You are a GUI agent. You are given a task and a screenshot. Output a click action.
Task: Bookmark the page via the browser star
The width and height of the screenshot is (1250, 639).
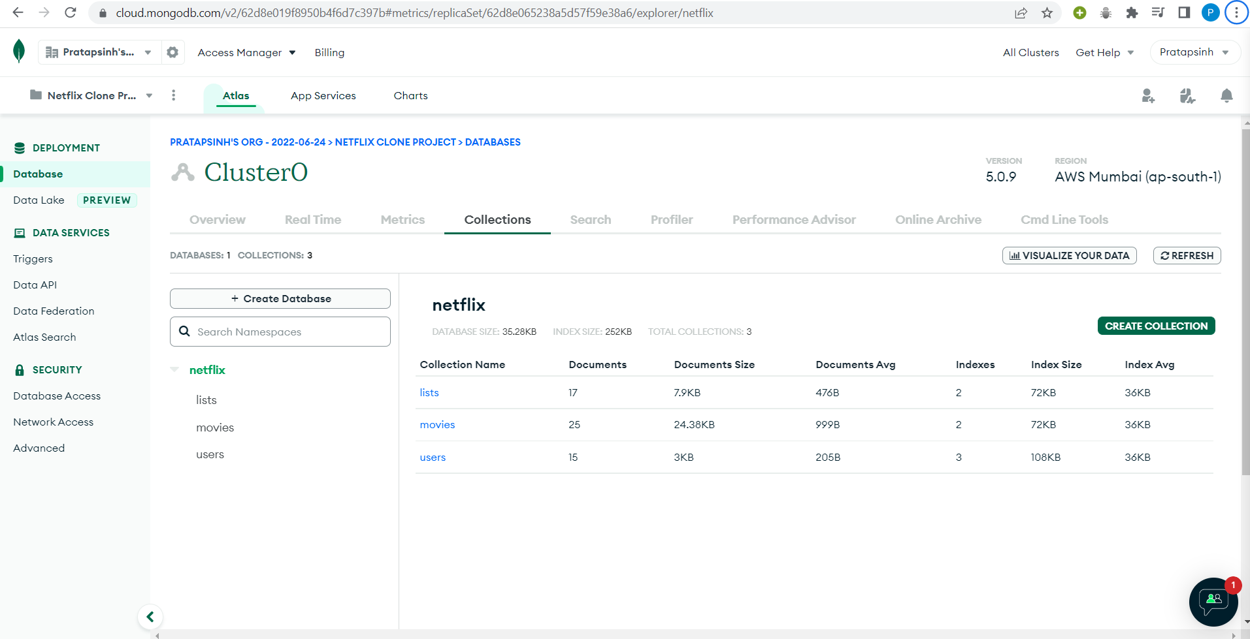pyautogui.click(x=1047, y=12)
